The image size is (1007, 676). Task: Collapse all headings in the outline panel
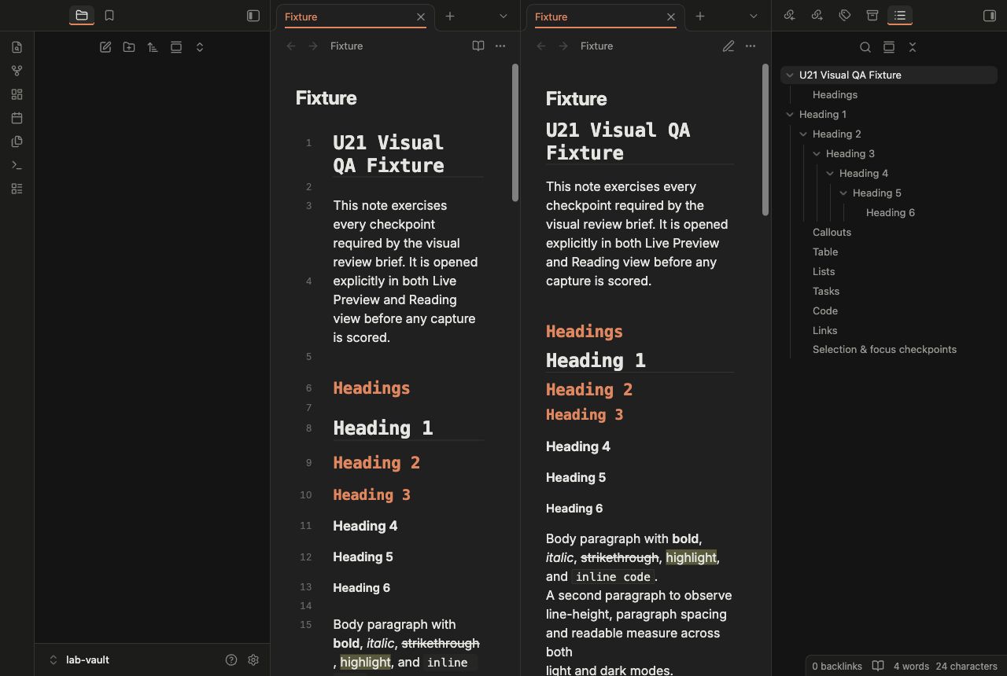(913, 47)
